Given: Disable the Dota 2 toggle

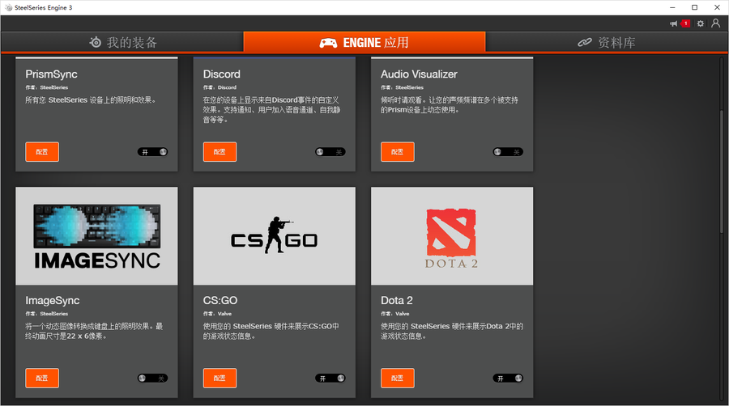Looking at the screenshot, I should pos(508,379).
